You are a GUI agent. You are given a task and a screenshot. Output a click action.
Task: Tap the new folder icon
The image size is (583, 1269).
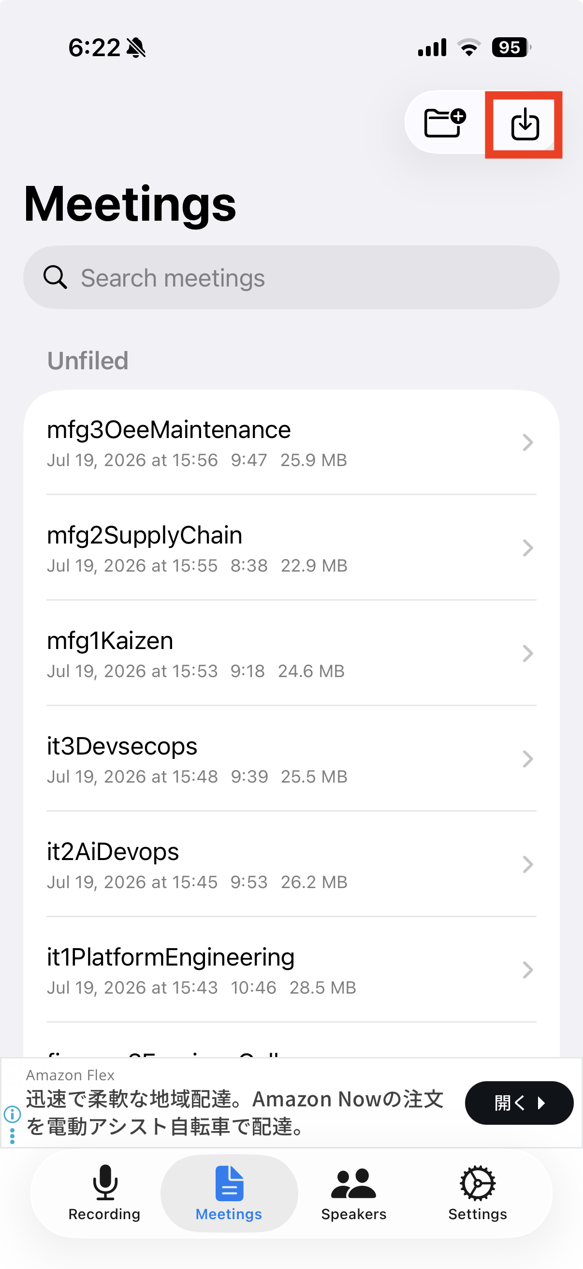point(445,122)
